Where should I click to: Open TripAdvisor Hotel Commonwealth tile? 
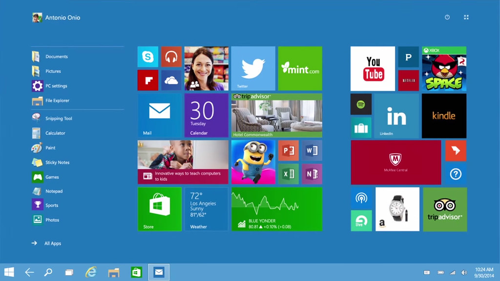[x=277, y=115]
